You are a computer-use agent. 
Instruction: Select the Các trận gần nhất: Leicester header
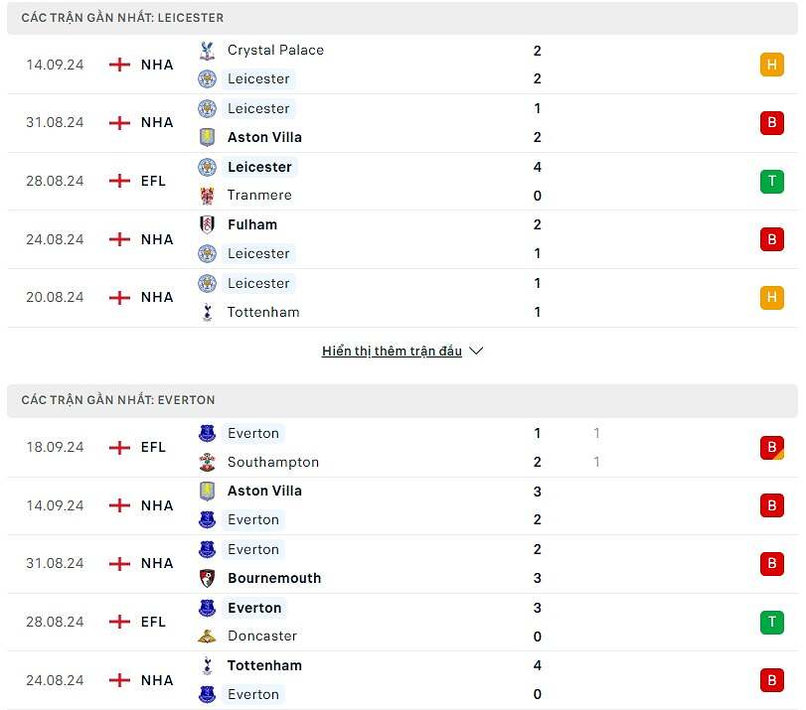(122, 18)
